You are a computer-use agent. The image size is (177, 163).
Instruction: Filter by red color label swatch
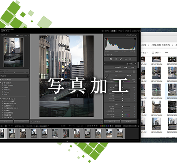tap(101, 126)
